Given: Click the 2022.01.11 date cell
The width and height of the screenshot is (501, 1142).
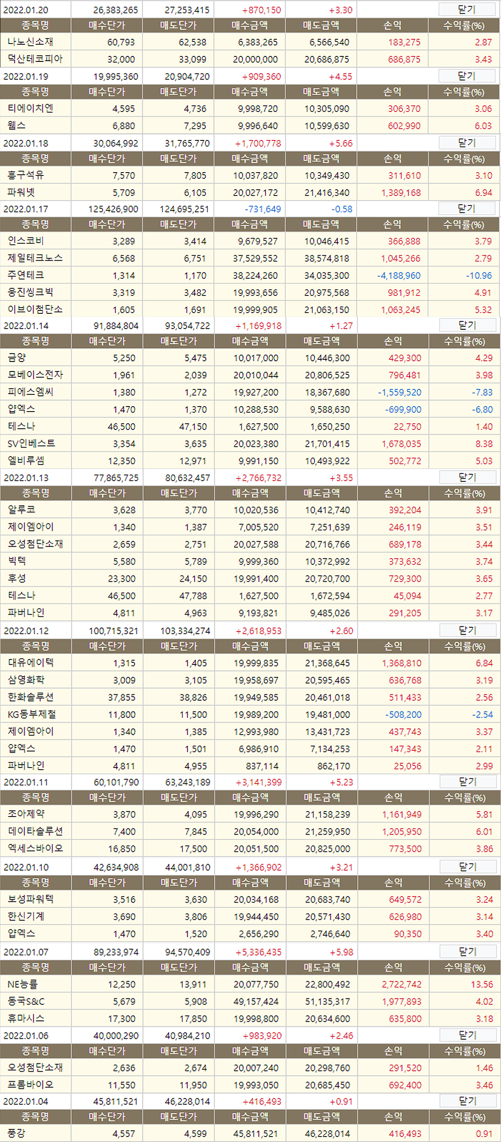Looking at the screenshot, I should click(x=26, y=782).
